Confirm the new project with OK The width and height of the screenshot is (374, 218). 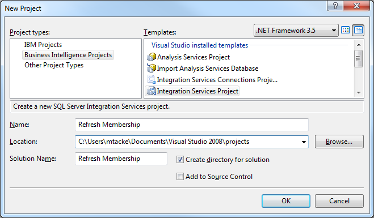click(x=286, y=201)
